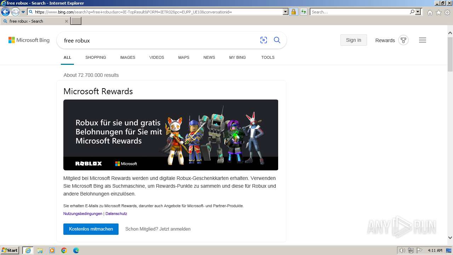This screenshot has height=255, width=453.
Task: Click the network tray icon
Action: tap(411, 250)
